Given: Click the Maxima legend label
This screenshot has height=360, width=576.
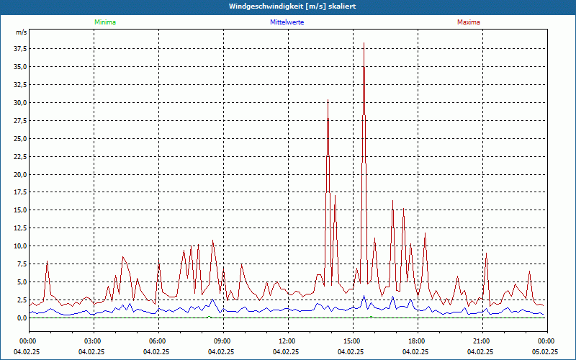Looking at the screenshot, I should (x=469, y=22).
